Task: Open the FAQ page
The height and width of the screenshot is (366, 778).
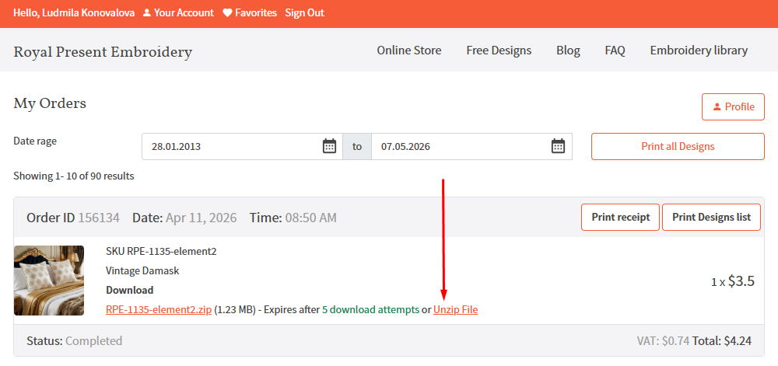Action: 615,50
